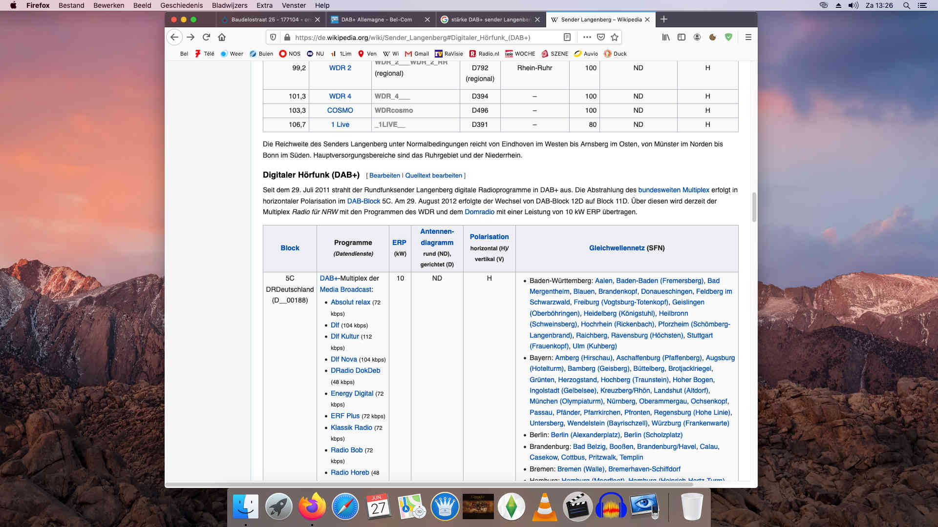Open Spotlight search in menu bar

(906, 5)
